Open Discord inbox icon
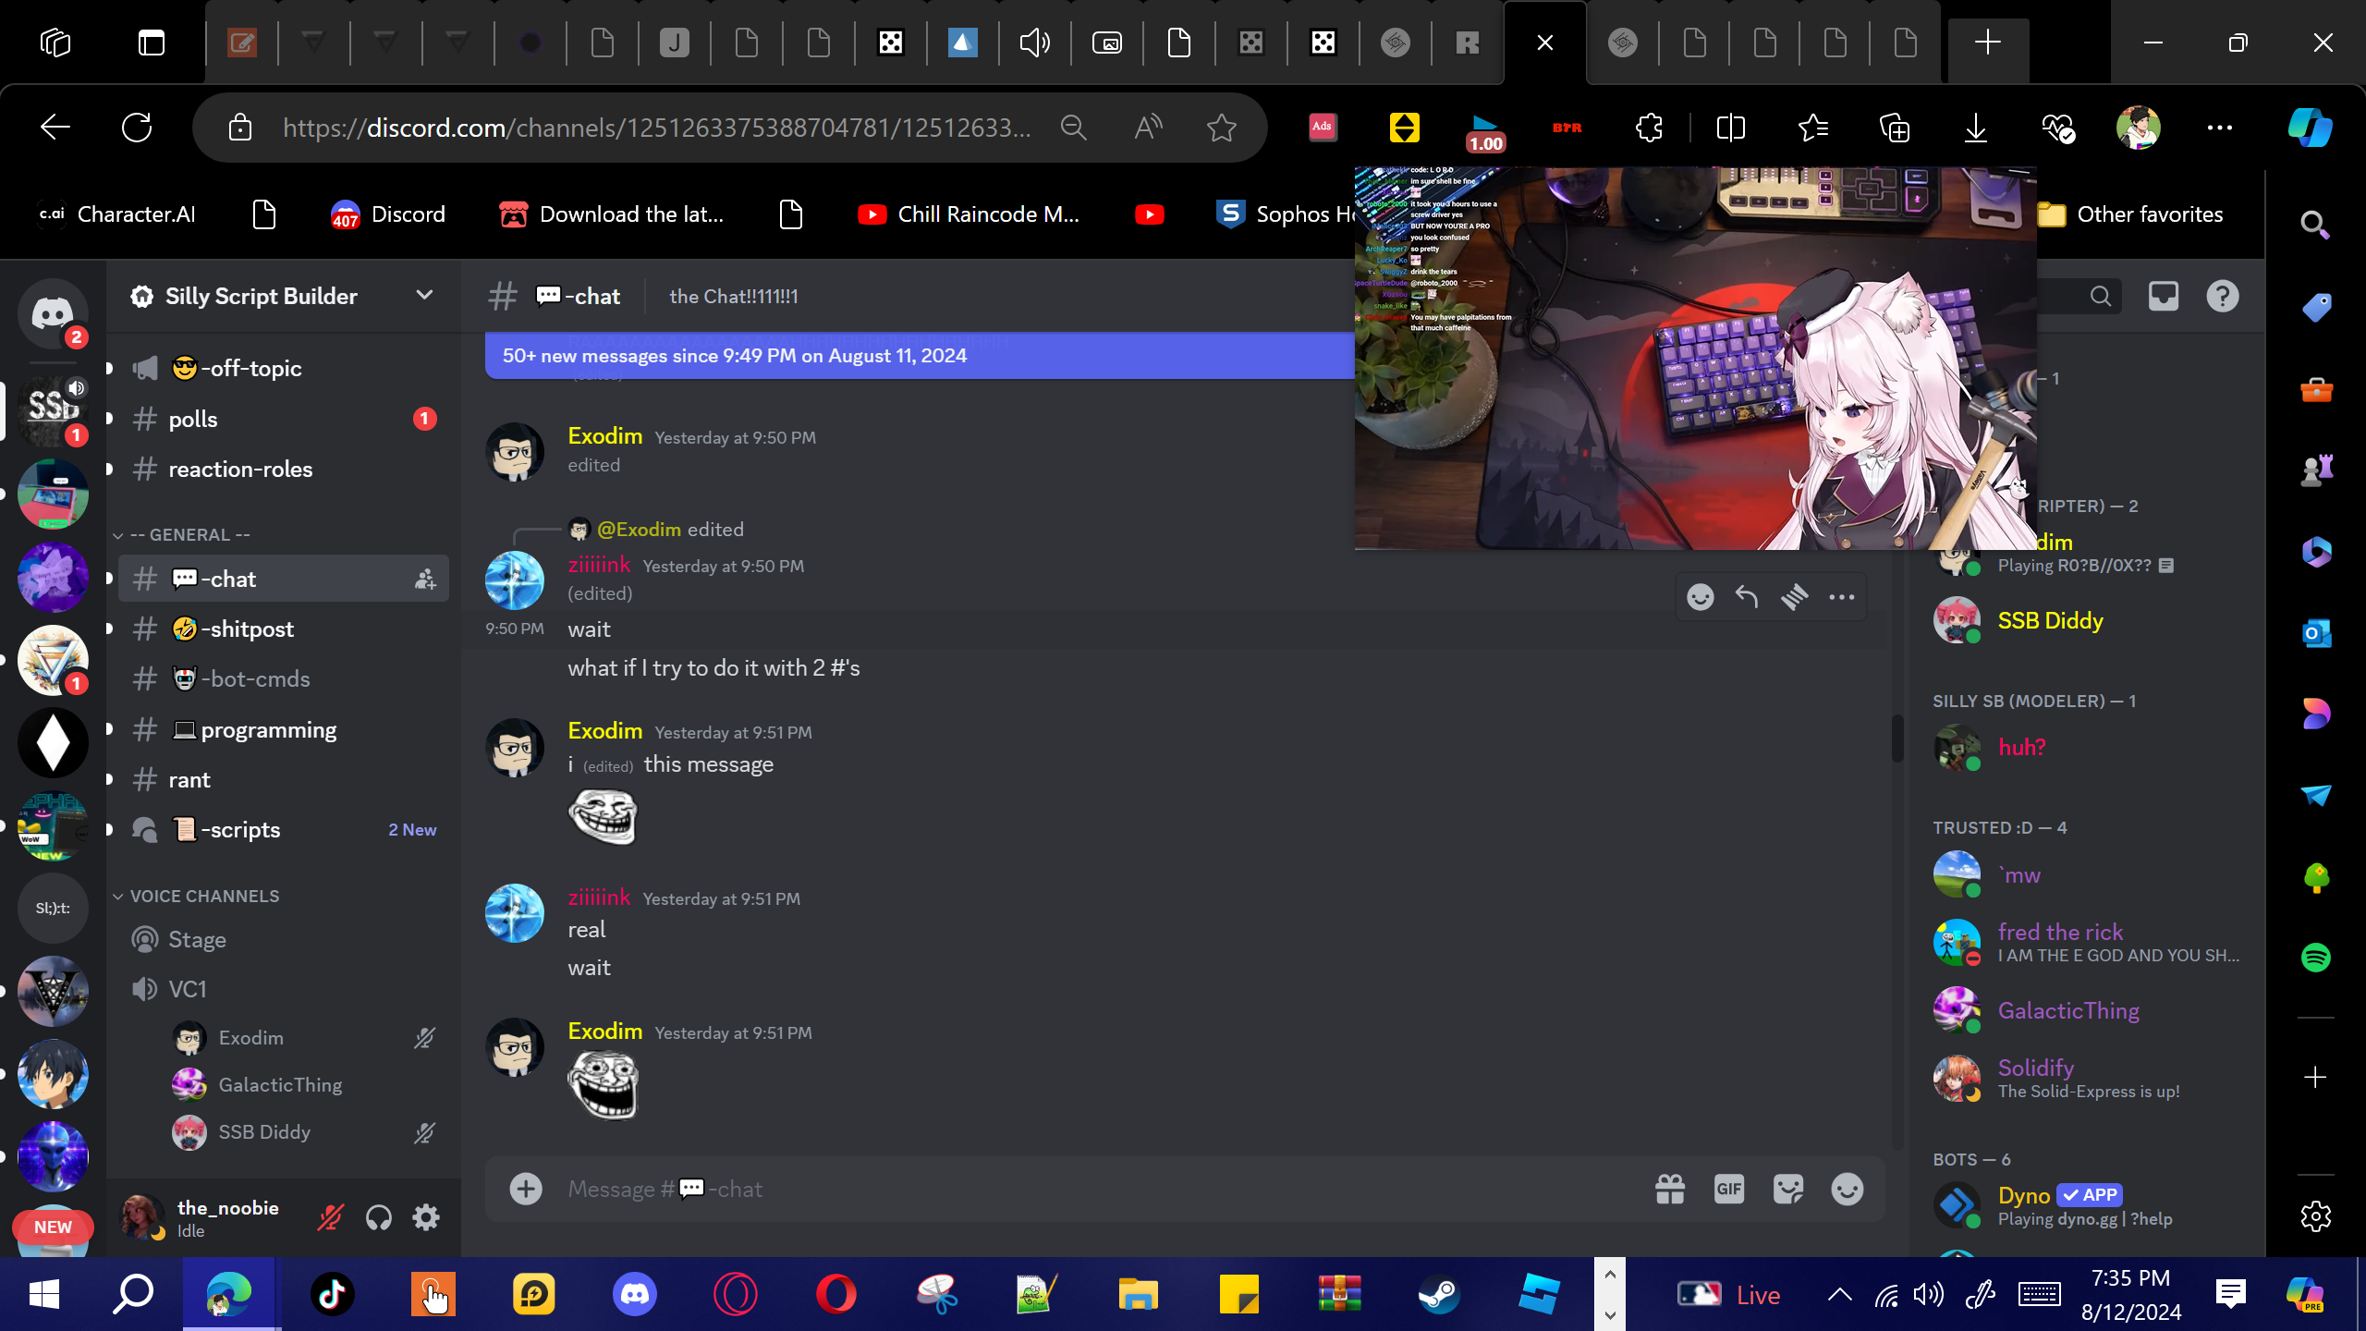This screenshot has height=1331, width=2366. [2163, 296]
